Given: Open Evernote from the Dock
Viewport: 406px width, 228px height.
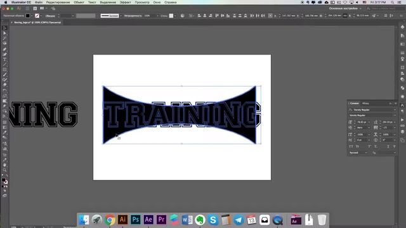Looking at the screenshot, I should (x=200, y=220).
